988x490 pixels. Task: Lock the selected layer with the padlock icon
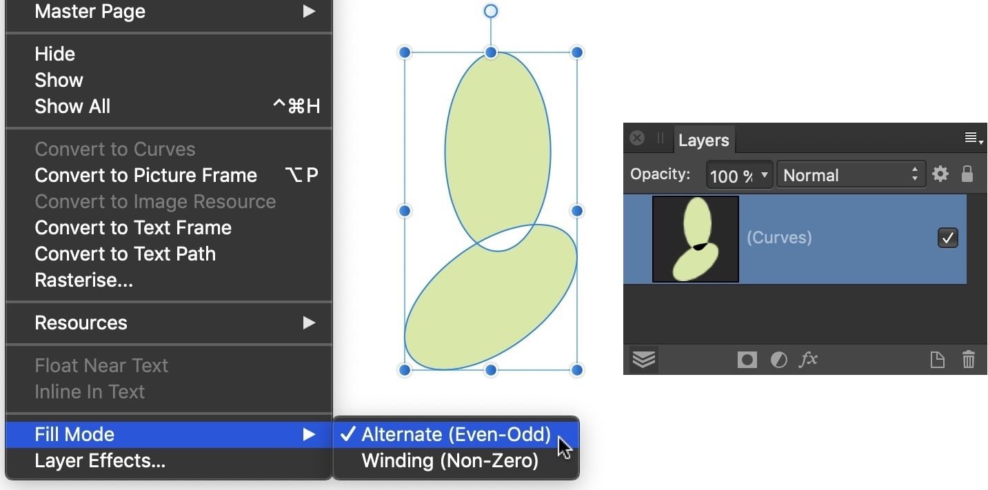(x=968, y=174)
